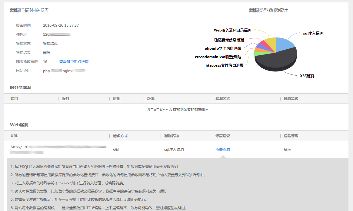Click the 修复建议 column header
The height and width of the screenshot is (211, 353).
(x=222, y=136)
